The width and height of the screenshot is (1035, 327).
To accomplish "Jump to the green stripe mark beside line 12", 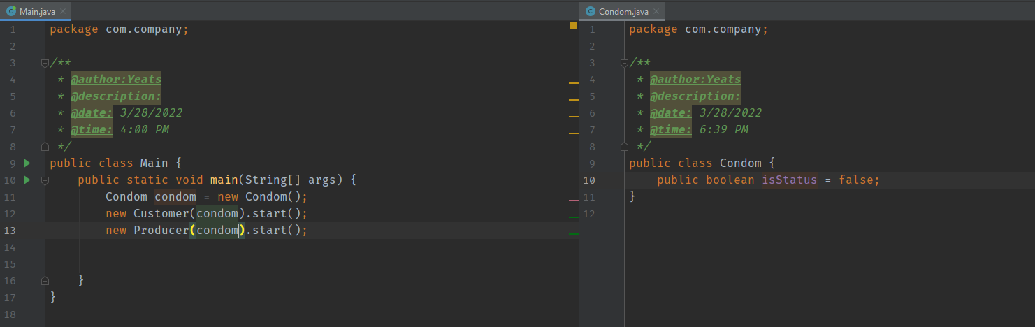I will tap(574, 217).
